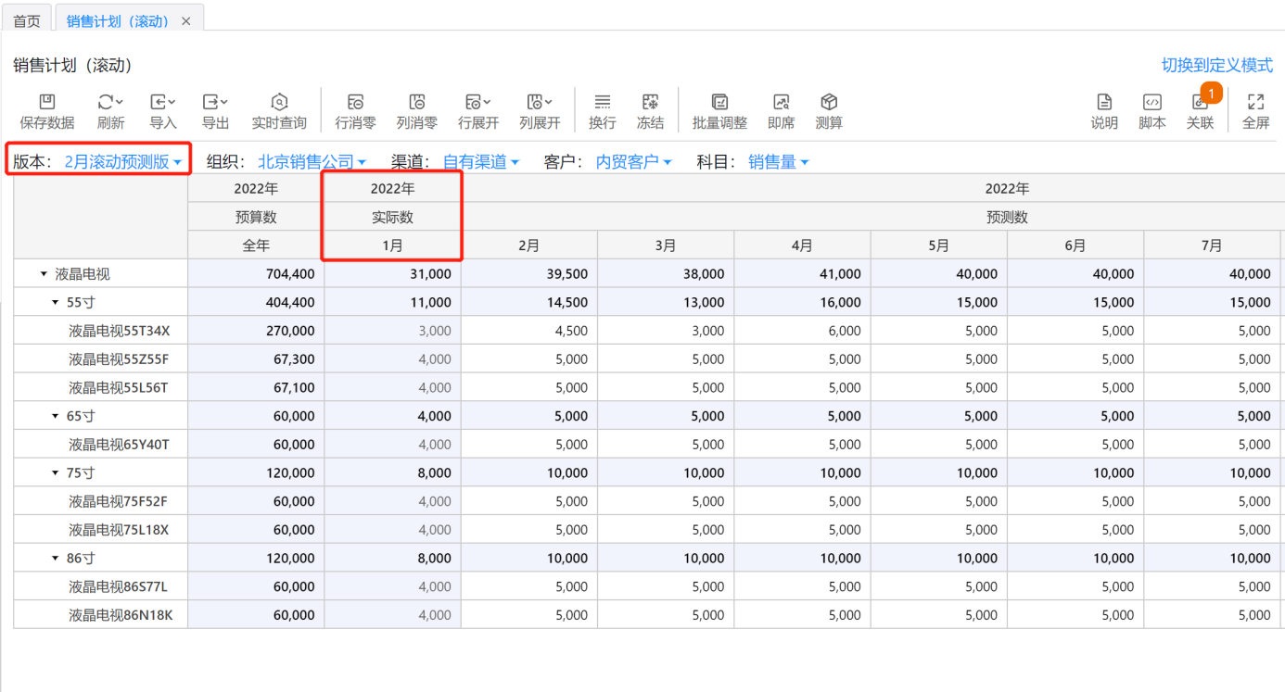Open the 实时查询 real-time query tool
This screenshot has width=1285, height=692.
[x=279, y=103]
